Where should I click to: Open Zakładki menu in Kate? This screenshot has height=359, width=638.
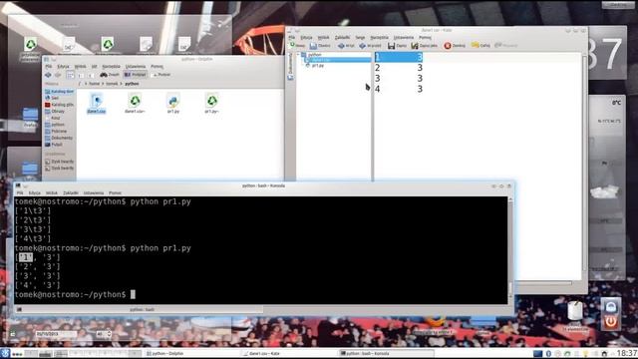click(342, 38)
